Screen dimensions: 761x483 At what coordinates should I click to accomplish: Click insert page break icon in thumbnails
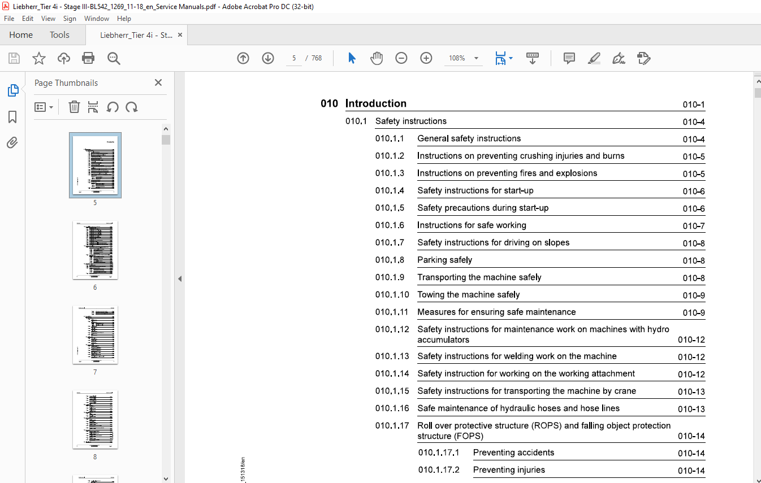click(93, 107)
